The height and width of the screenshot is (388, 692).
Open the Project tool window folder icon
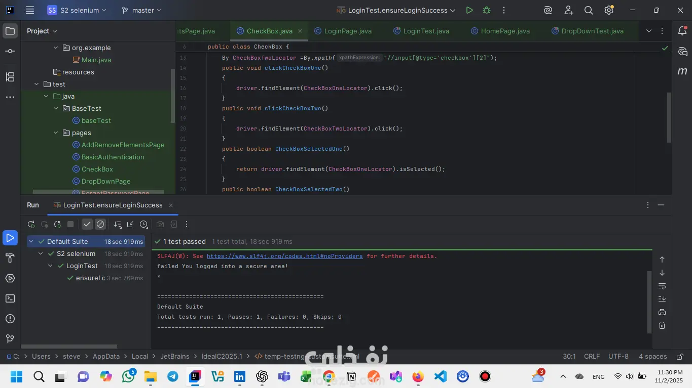point(10,31)
